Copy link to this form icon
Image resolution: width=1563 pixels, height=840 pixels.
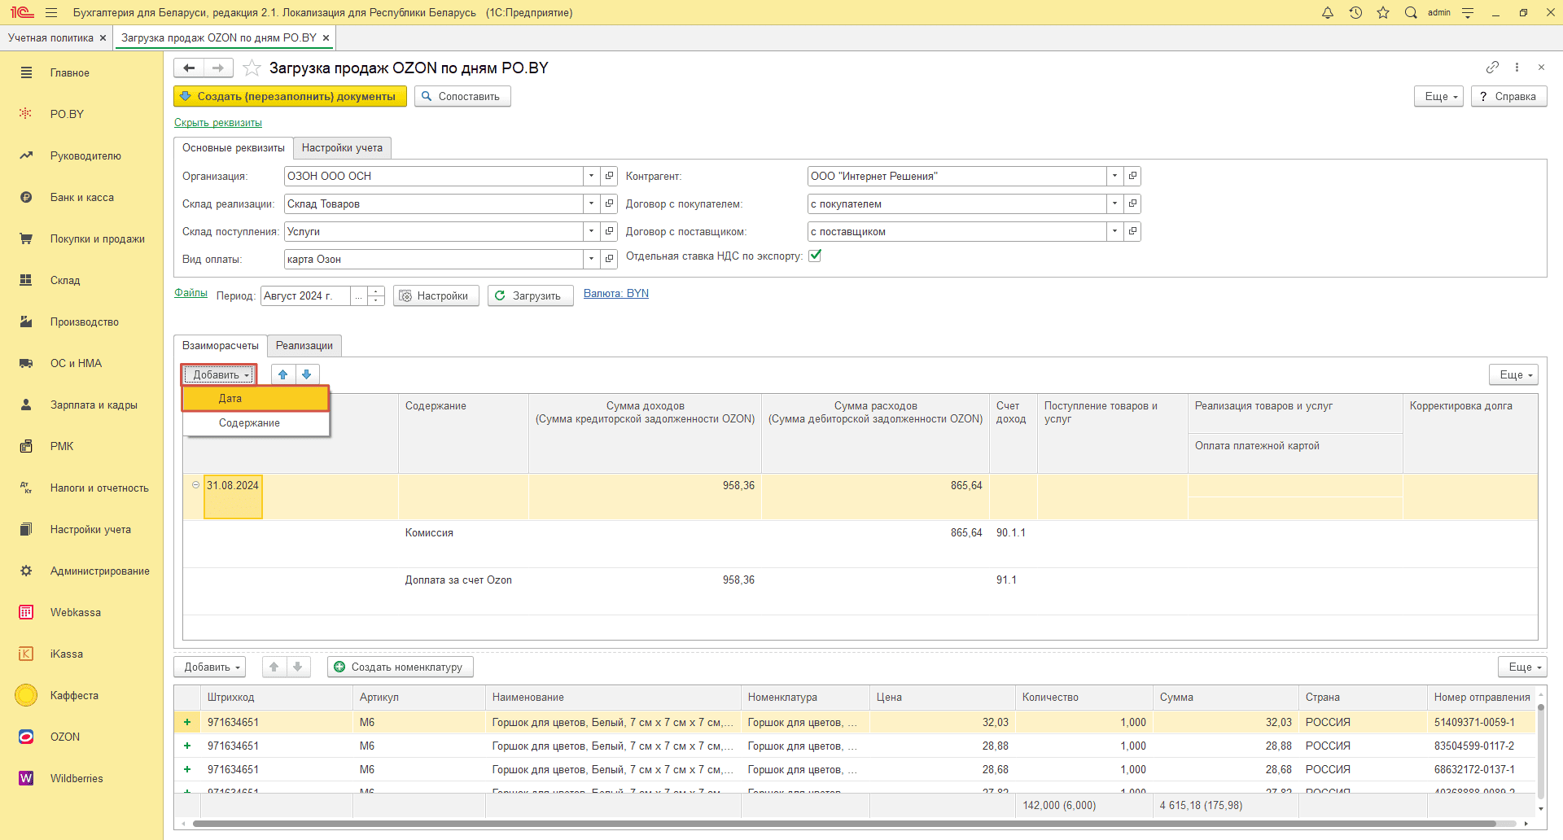pos(1492,67)
